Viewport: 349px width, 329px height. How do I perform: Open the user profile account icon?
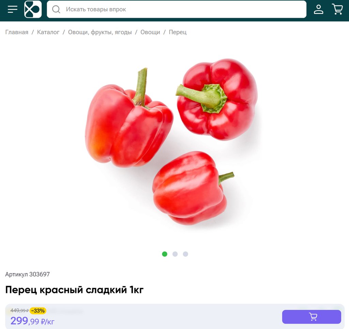pos(319,9)
